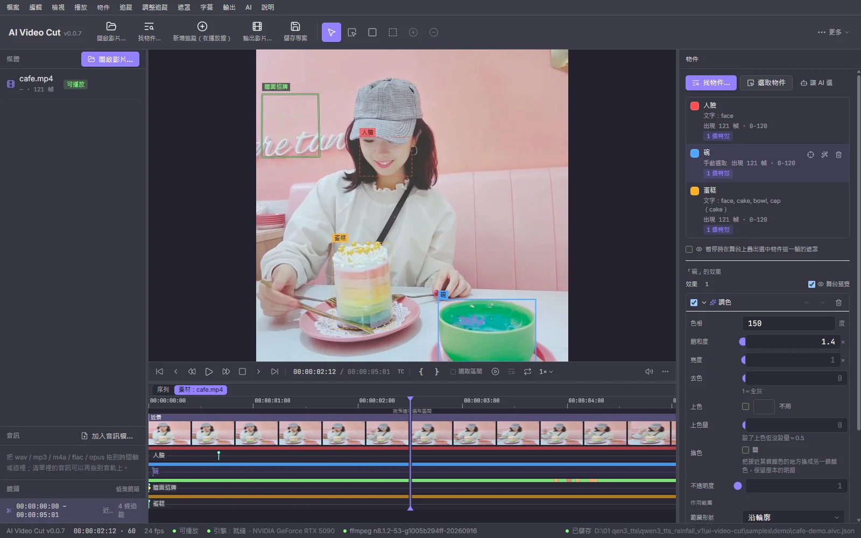861x538 pixels.
Task: Check the 上色 checkbox
Action: tap(745, 406)
